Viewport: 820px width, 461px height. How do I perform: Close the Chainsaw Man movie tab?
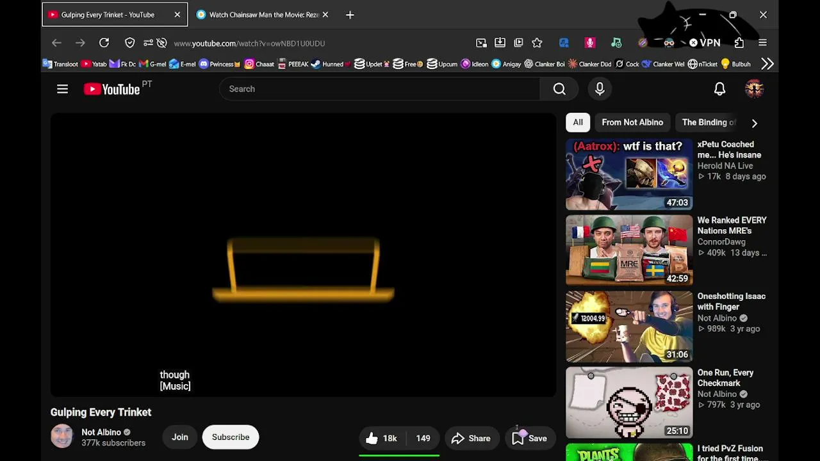pos(325,15)
